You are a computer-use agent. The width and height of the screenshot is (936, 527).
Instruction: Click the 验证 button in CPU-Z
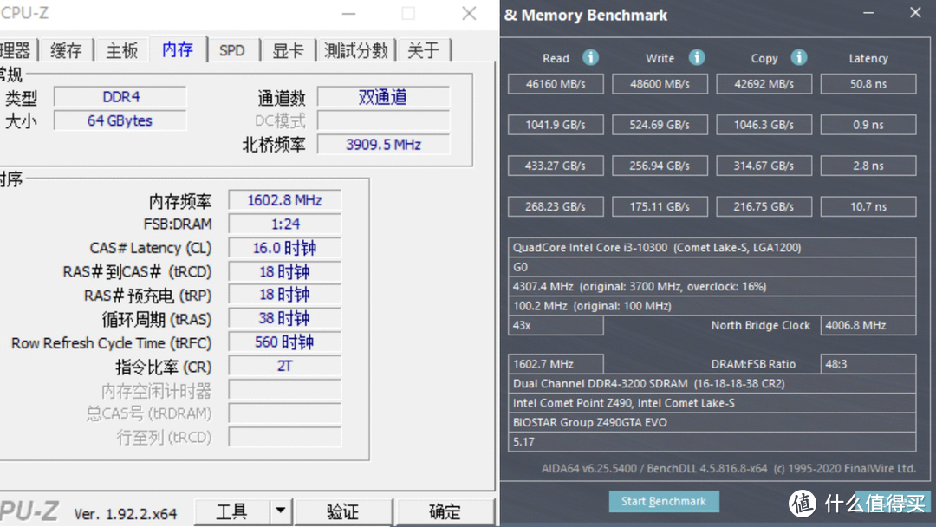point(342,511)
